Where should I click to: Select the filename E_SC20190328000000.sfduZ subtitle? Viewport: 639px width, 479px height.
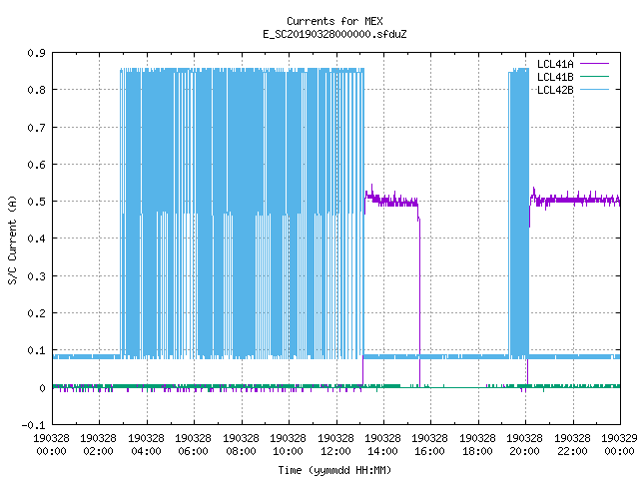(x=334, y=34)
